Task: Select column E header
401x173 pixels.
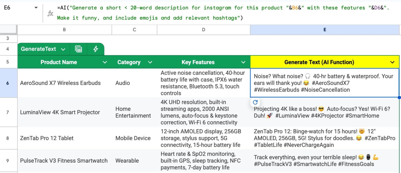Action: pyautogui.click(x=325, y=30)
